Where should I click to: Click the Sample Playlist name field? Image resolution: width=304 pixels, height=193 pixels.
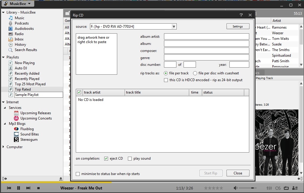pyautogui.click(x=38, y=95)
